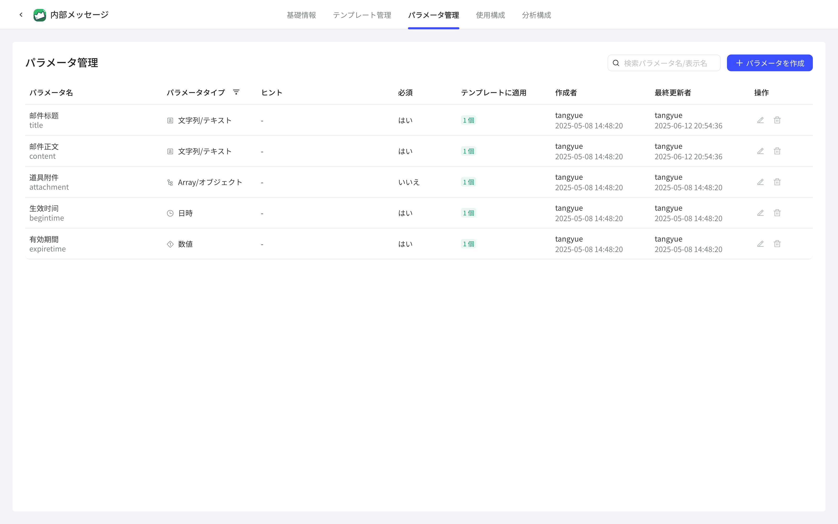Open the パラメータタイプ column filter
The height and width of the screenshot is (524, 838).
pyautogui.click(x=236, y=92)
